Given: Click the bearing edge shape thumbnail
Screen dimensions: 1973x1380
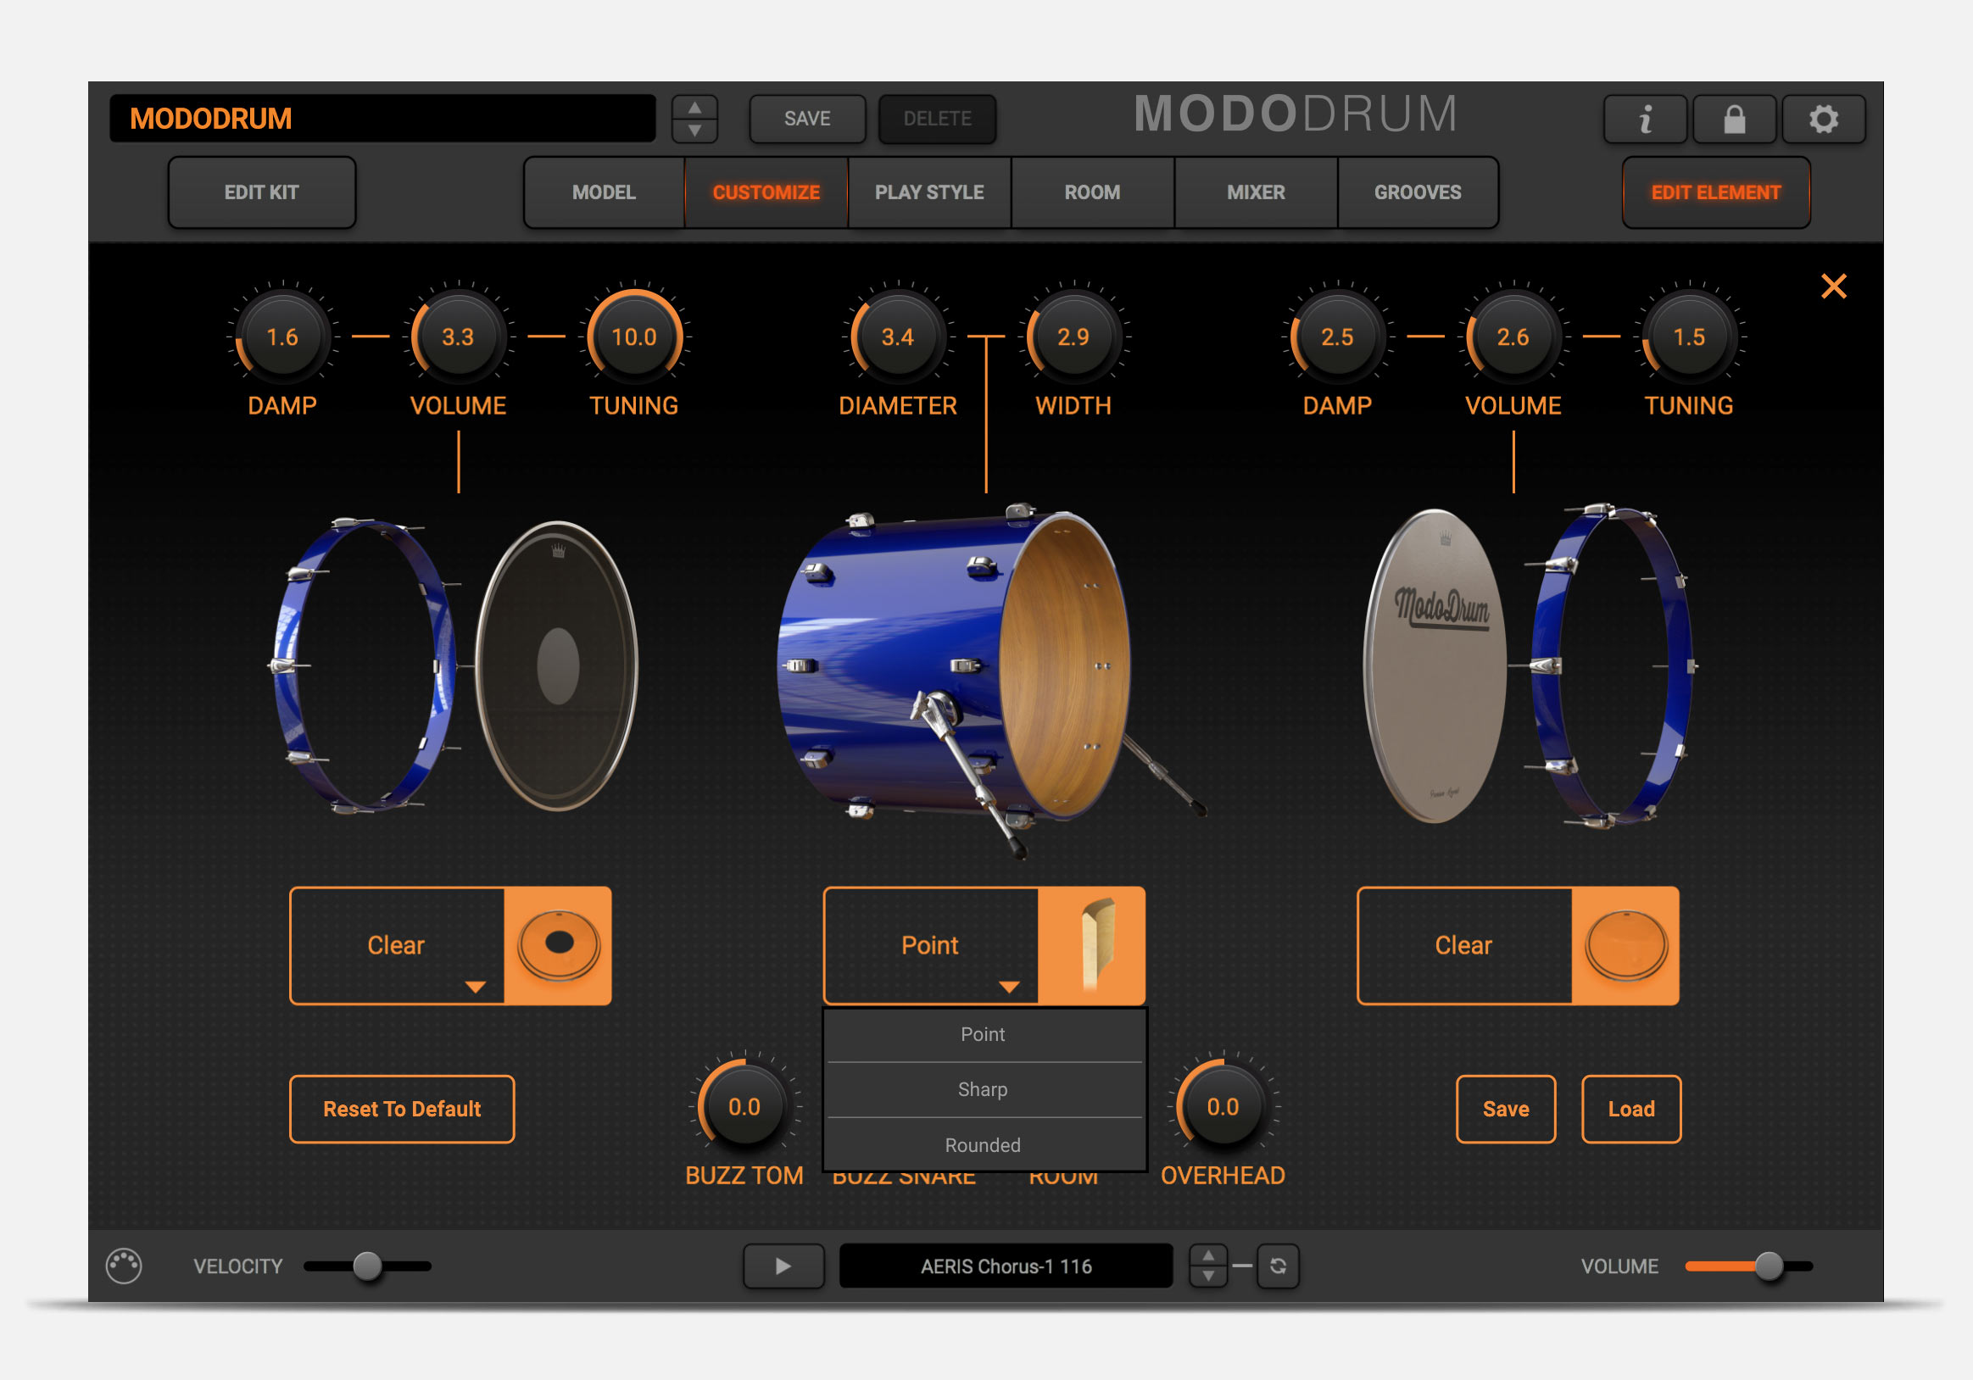Looking at the screenshot, I should click(1091, 945).
